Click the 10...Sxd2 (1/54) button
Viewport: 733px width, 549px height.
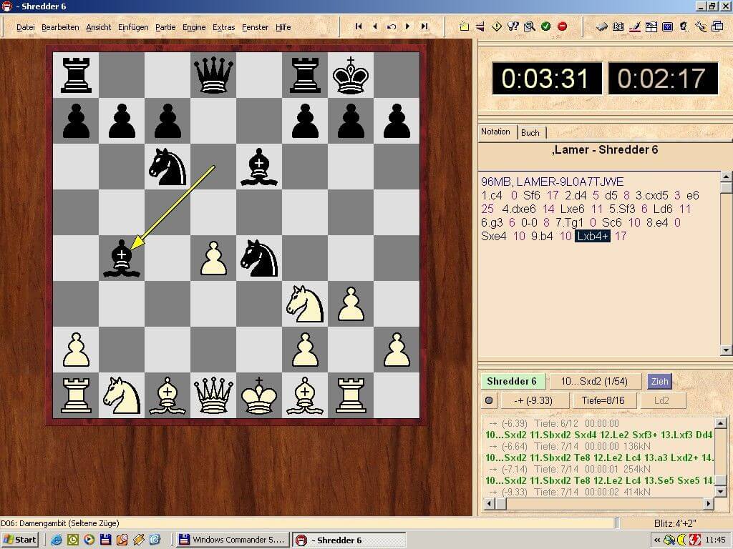(x=594, y=382)
